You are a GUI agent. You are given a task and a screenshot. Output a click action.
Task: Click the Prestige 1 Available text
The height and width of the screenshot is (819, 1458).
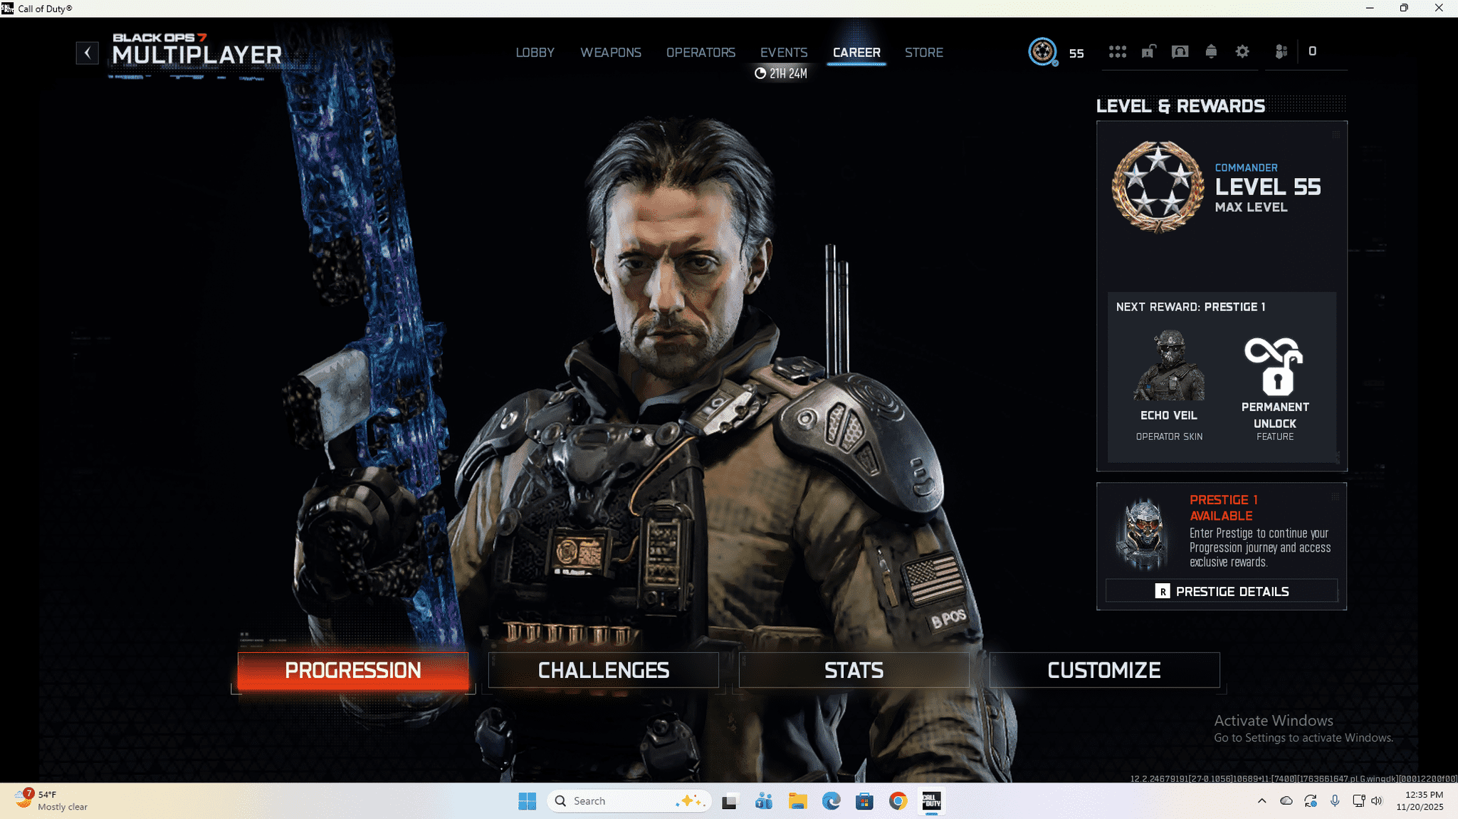coord(1224,508)
